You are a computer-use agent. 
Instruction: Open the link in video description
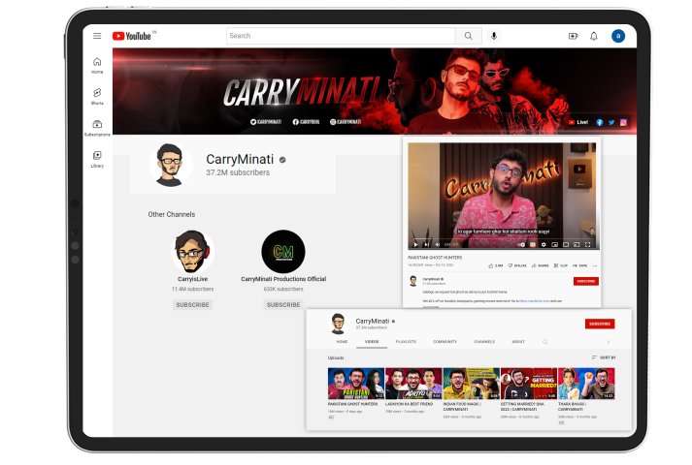point(534,300)
